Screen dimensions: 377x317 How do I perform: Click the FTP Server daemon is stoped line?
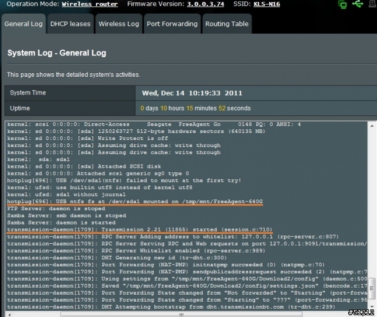[57, 209]
